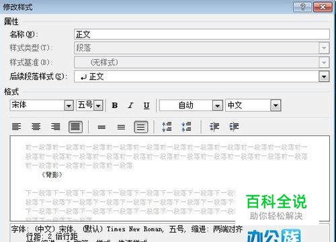Toggle underline formatting button
Viewport: 336px width, 242px height.
146,105
